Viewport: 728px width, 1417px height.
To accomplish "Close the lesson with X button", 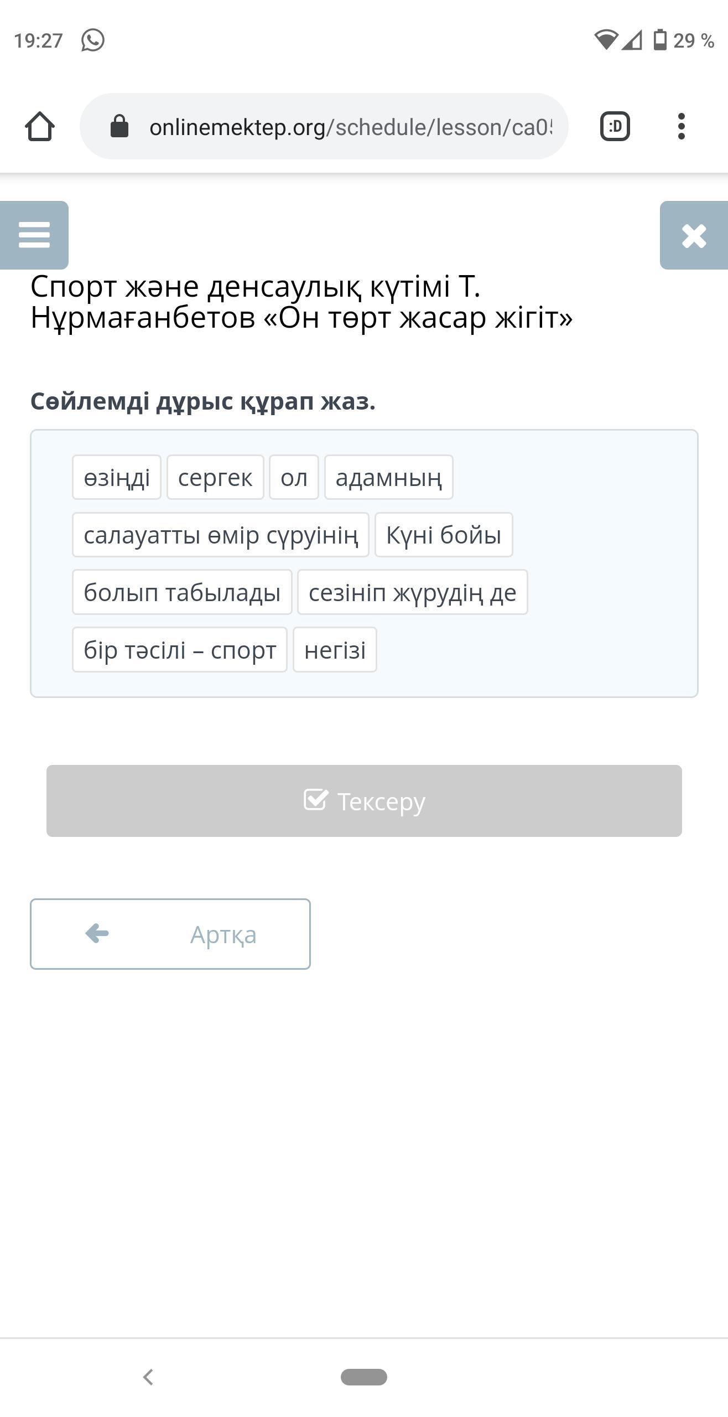I will 694,235.
